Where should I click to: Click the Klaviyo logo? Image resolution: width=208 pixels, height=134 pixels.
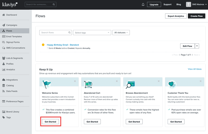pos(10,4)
